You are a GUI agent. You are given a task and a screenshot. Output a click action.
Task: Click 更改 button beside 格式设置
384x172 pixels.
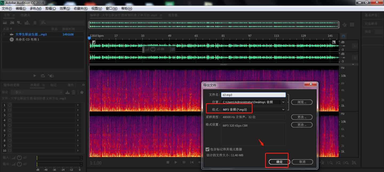(302, 125)
